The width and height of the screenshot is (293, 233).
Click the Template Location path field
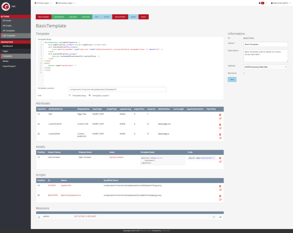tap(117, 89)
